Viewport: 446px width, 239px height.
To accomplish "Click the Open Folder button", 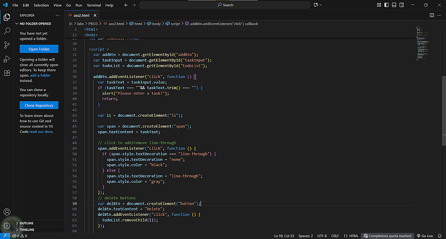I will (39, 49).
